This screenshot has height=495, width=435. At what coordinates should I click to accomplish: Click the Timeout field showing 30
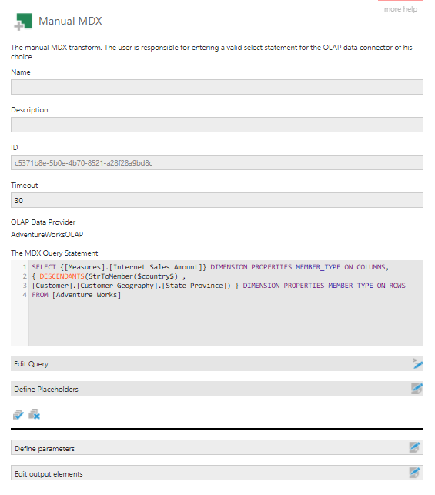point(217,200)
